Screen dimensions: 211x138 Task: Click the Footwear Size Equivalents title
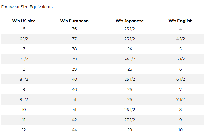(x=27, y=7)
